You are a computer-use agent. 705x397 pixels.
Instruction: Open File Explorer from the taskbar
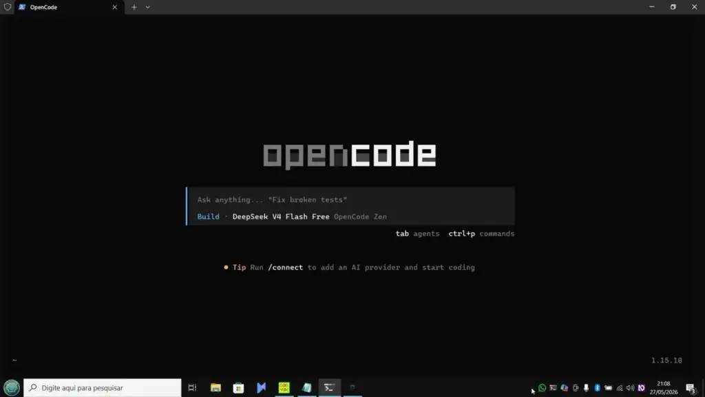coord(215,387)
